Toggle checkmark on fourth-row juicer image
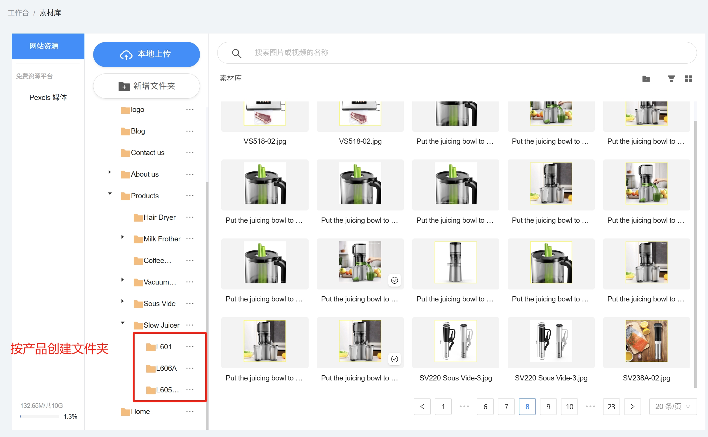This screenshot has width=708, height=437. (x=394, y=359)
